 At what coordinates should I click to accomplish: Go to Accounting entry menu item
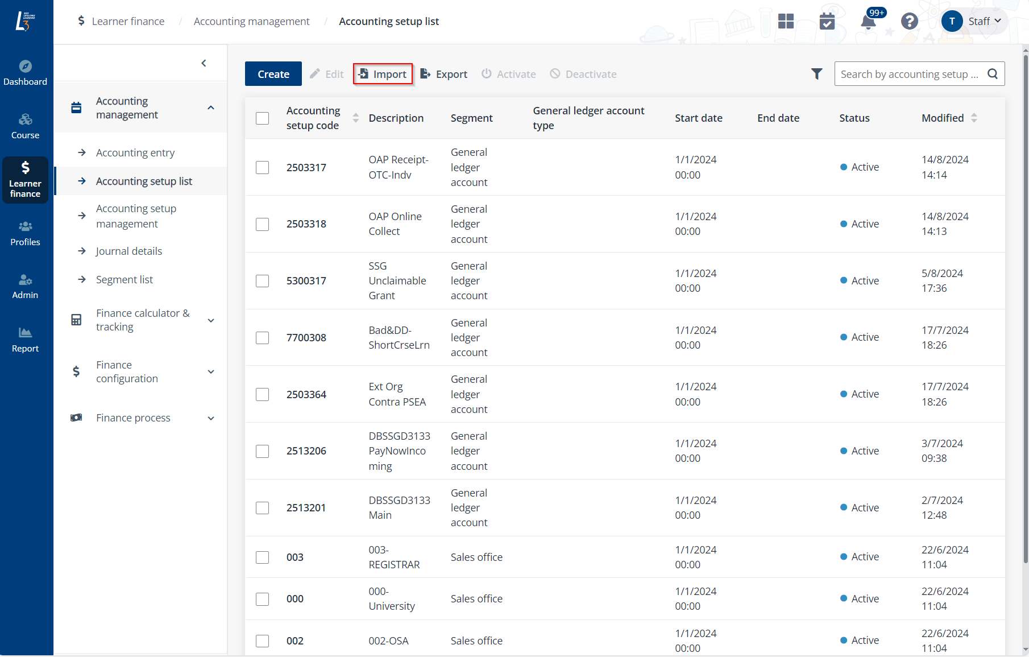pyautogui.click(x=135, y=153)
